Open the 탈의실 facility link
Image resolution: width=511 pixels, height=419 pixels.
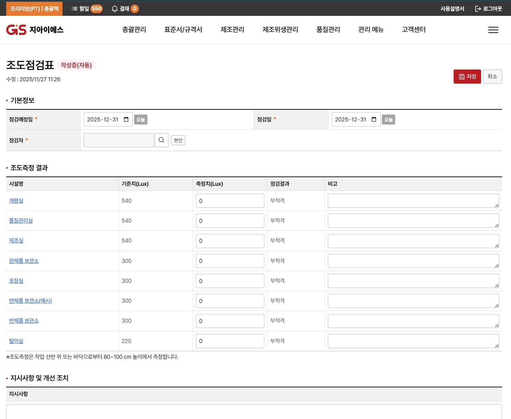point(16,341)
